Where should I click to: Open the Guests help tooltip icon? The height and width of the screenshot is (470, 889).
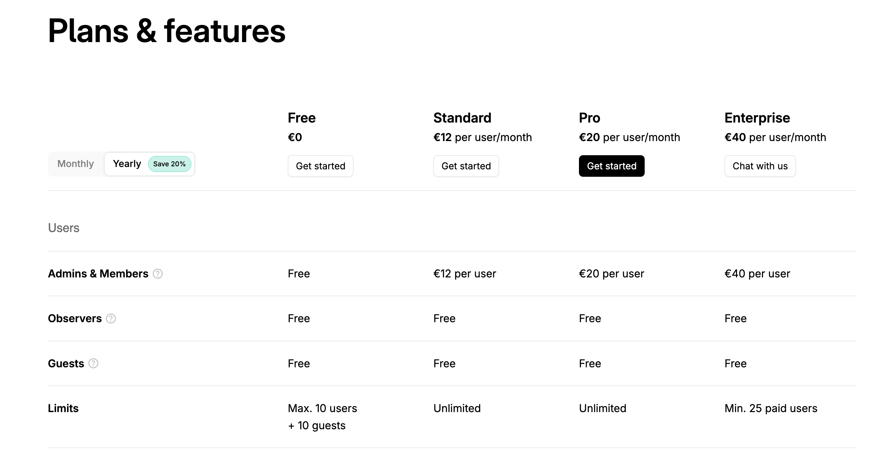pyautogui.click(x=93, y=364)
